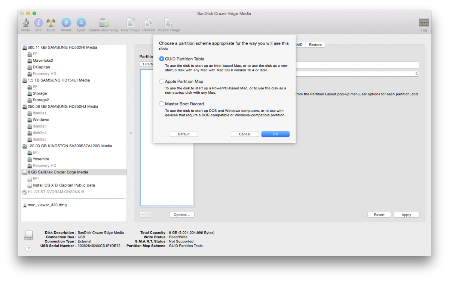Viewport: 449px width, 281px height.
Task: Select the man_viewer_320.dmg disk image
Action: click(x=74, y=205)
